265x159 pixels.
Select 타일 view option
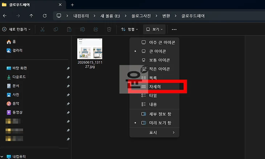coord(154,95)
